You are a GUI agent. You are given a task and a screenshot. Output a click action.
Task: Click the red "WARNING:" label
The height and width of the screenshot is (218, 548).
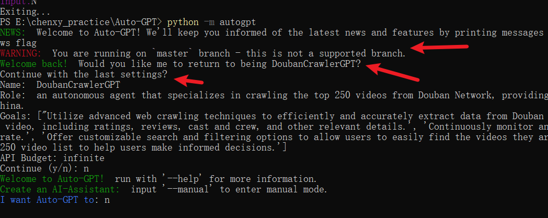(20, 53)
